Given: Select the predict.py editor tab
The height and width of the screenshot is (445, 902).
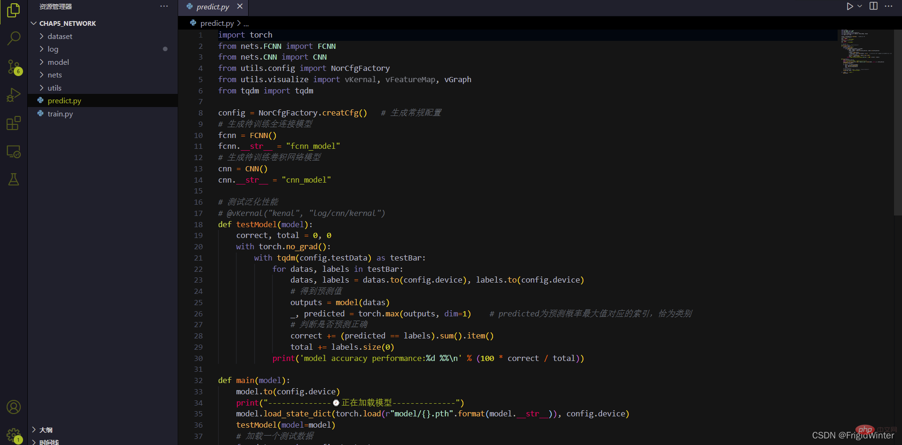Looking at the screenshot, I should tap(212, 7).
